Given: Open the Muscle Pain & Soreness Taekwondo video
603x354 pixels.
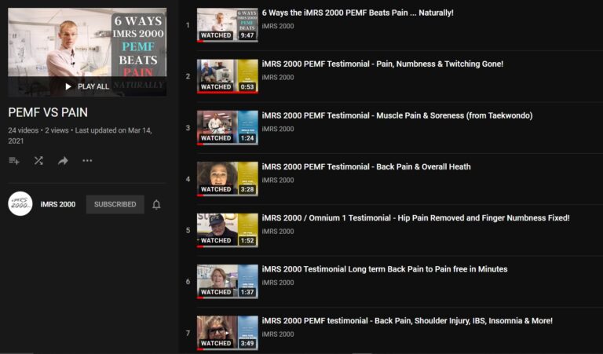Looking at the screenshot, I should coord(397,115).
